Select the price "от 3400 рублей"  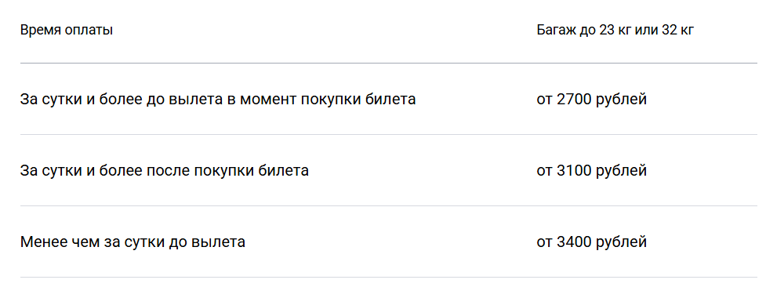tap(592, 242)
